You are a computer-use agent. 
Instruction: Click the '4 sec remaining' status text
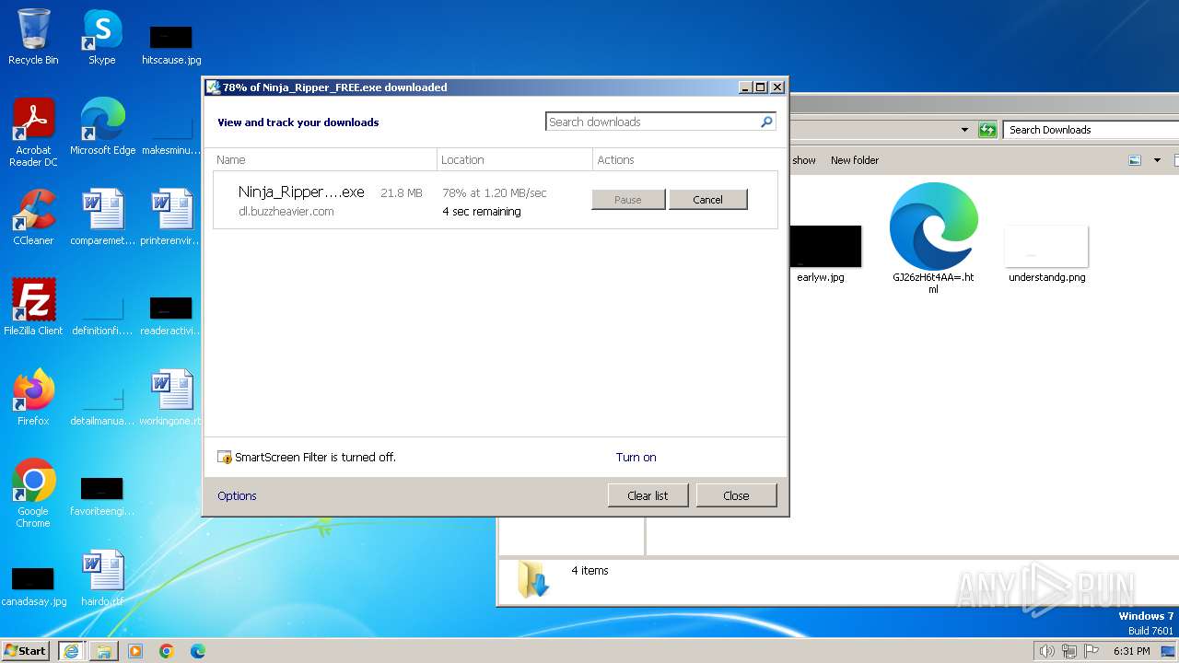click(482, 212)
